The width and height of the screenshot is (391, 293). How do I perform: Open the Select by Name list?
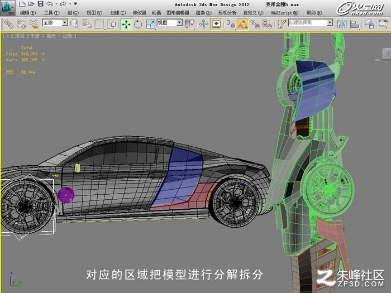tap(87, 24)
